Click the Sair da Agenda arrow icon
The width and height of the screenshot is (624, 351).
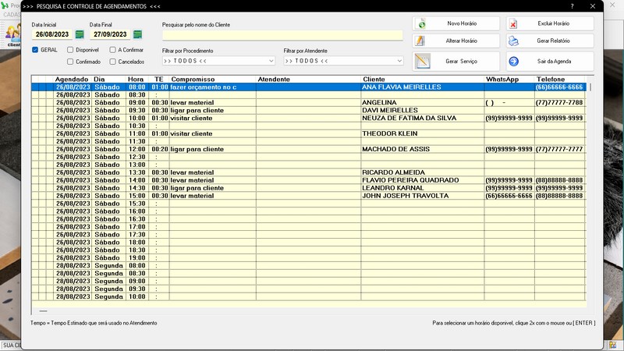pos(514,62)
